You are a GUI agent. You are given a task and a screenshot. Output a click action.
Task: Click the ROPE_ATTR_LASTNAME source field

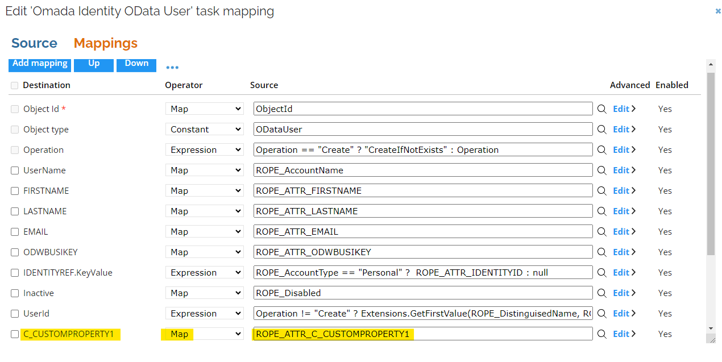point(423,211)
